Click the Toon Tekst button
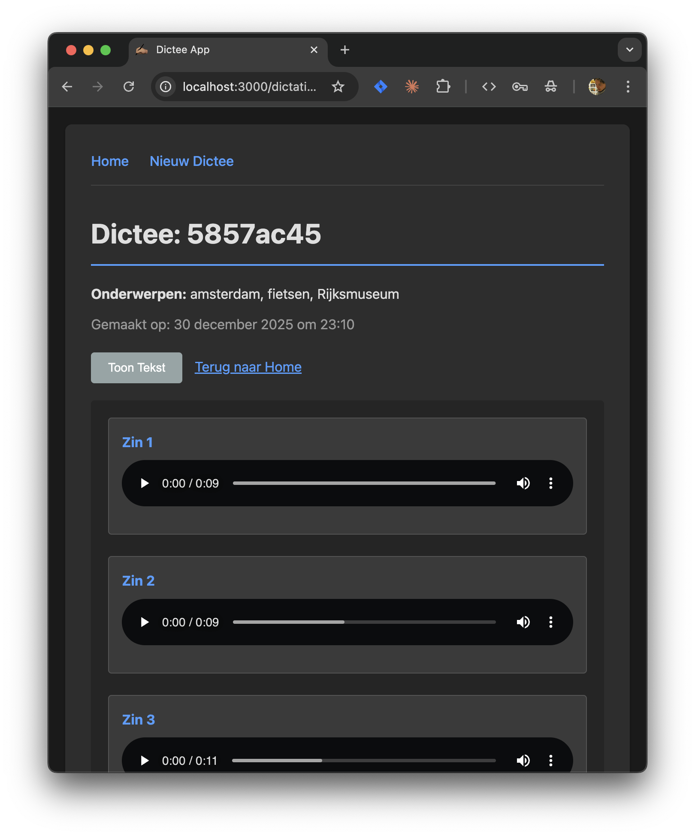The width and height of the screenshot is (695, 836). [136, 367]
